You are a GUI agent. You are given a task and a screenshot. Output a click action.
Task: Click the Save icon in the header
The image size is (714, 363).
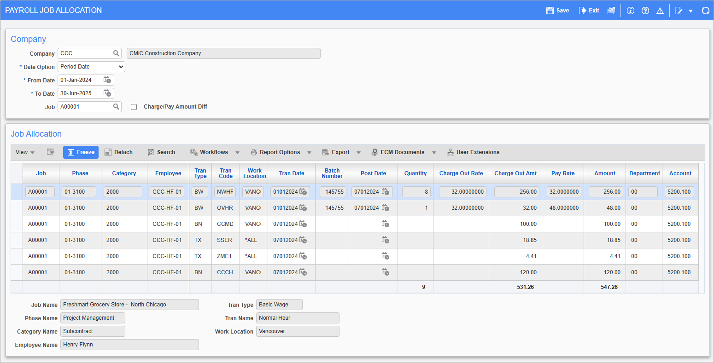pos(557,10)
